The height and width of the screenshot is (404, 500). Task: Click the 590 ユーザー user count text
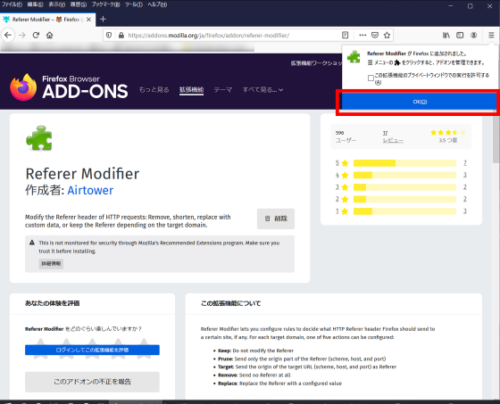click(346, 136)
